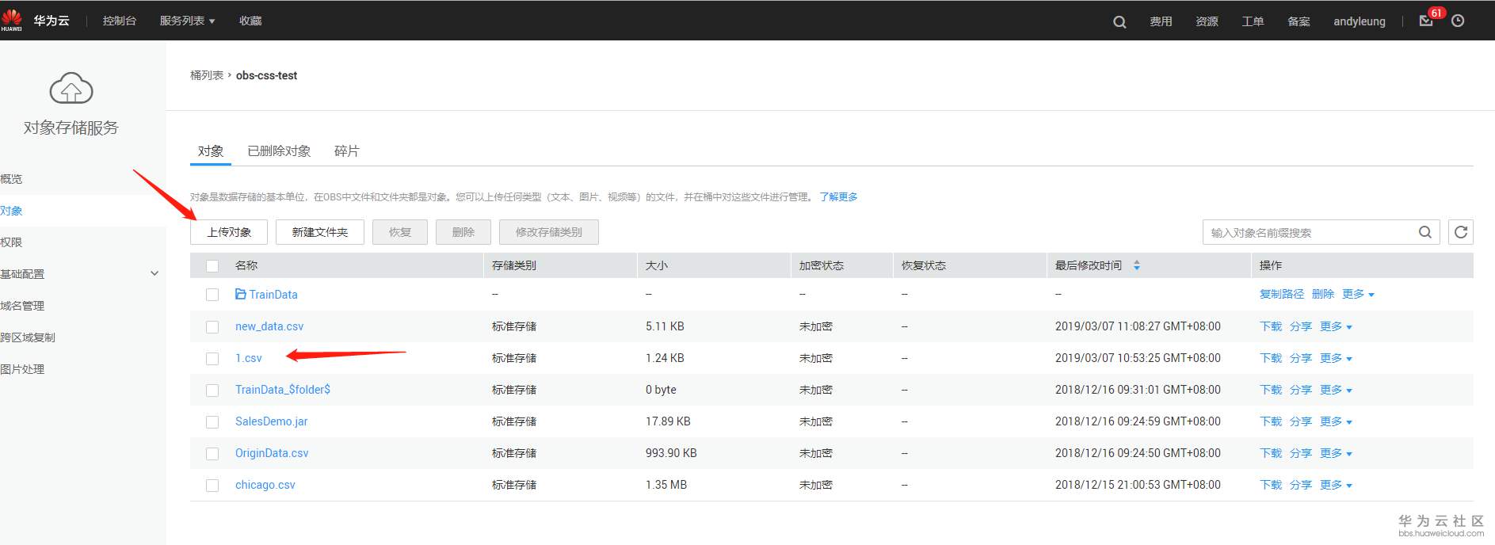Click the 修改存储类别 button
Screen dimensions: 1495x545
pos(549,232)
